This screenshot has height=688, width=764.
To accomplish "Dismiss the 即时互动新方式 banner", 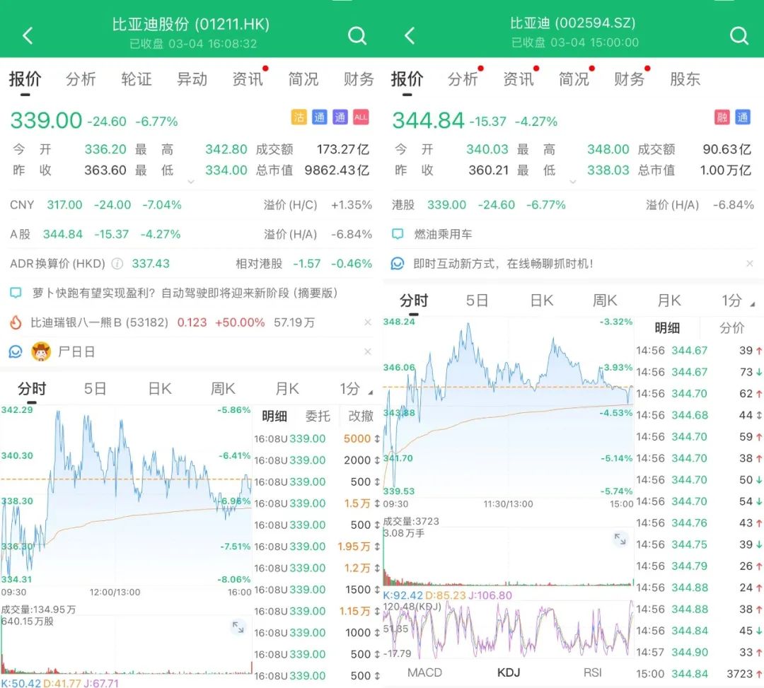I will point(749,262).
